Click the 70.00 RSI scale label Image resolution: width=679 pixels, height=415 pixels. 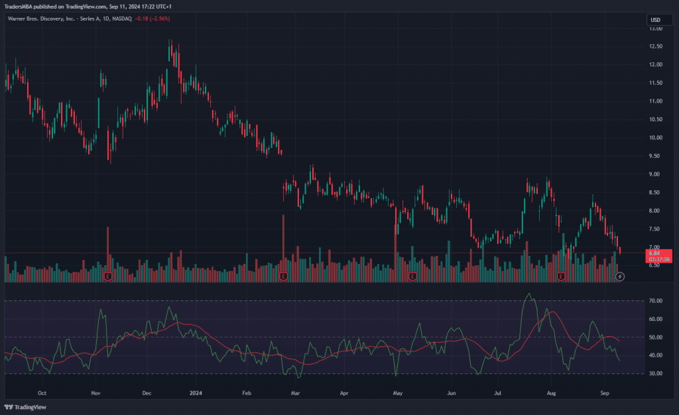coord(656,301)
